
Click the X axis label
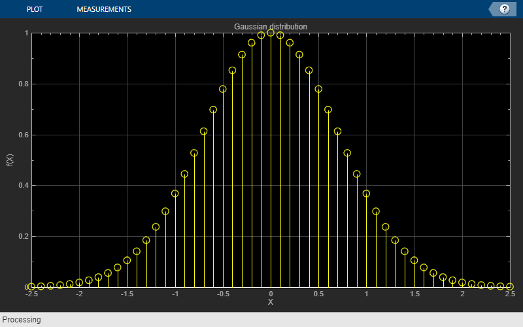coord(271,302)
